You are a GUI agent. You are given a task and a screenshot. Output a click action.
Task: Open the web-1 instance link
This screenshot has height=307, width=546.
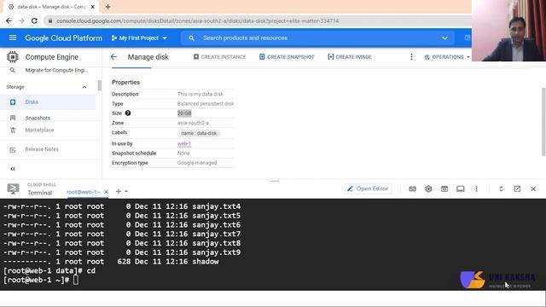[x=184, y=143]
